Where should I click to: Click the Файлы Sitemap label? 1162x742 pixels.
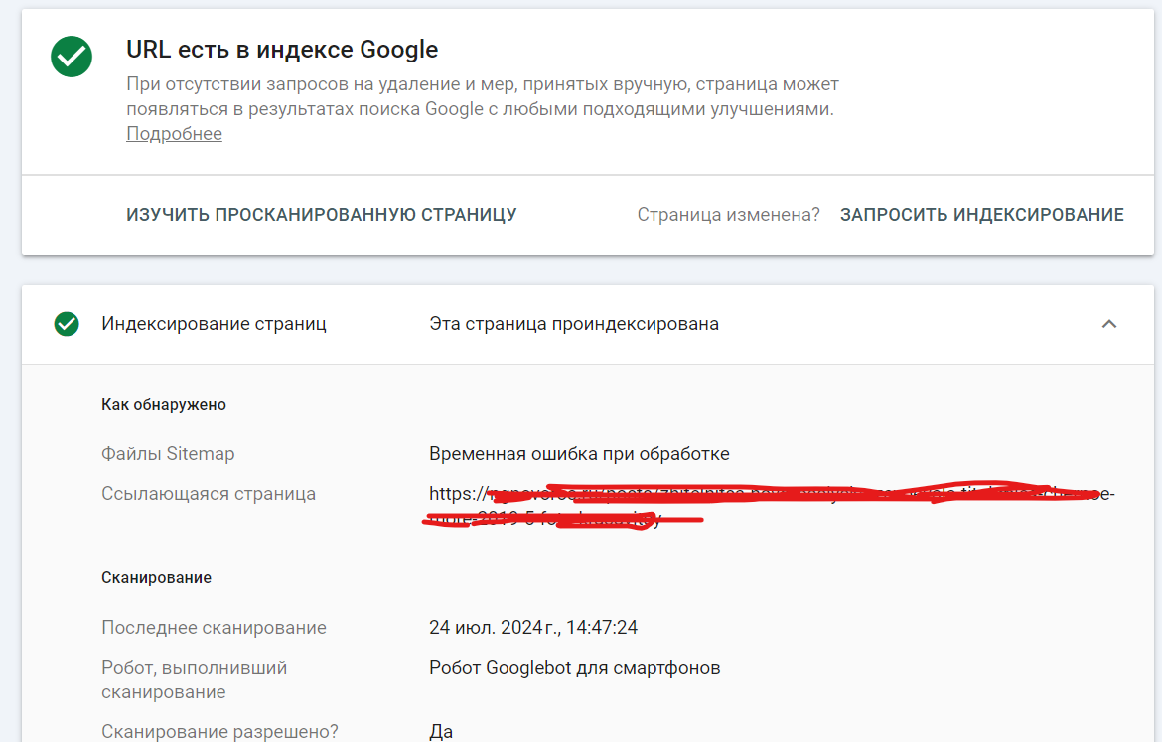168,454
